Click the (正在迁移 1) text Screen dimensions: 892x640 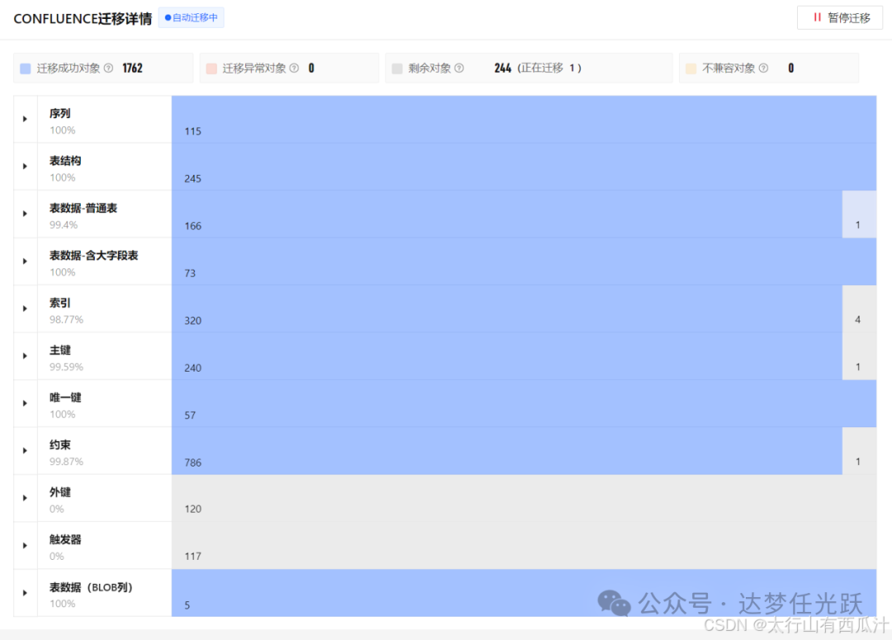tap(549, 69)
